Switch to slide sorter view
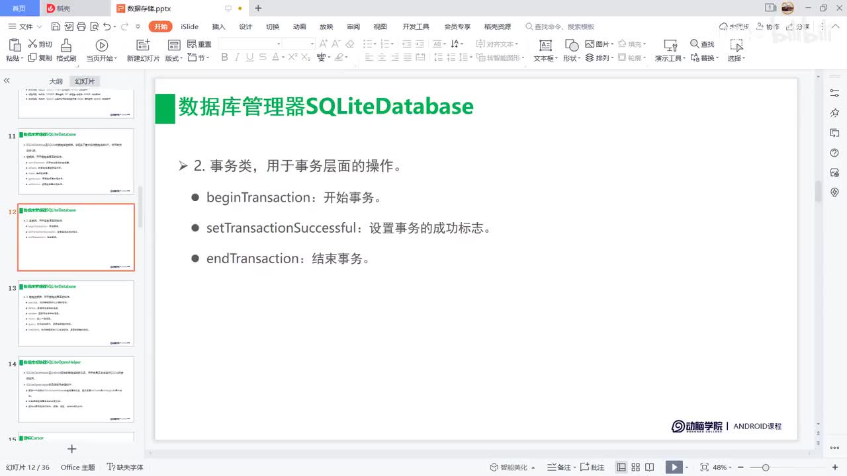This screenshot has height=476, width=847. (x=636, y=467)
